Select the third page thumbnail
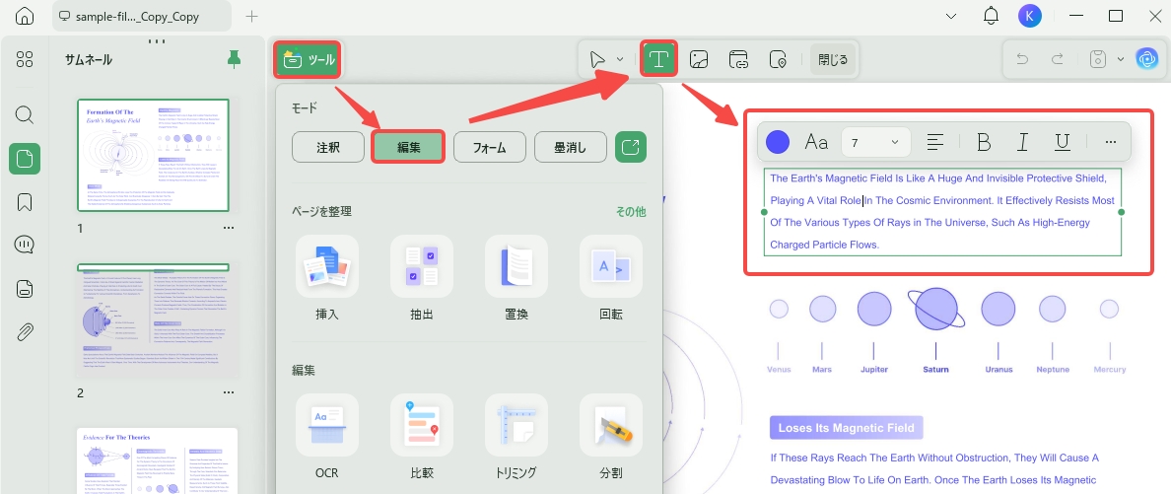This screenshot has height=494, width=1171. (x=157, y=460)
